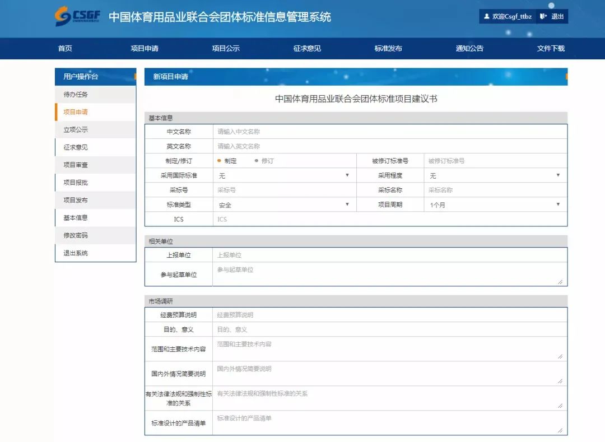Click the 范围和主要技术内容 text area

click(390, 349)
